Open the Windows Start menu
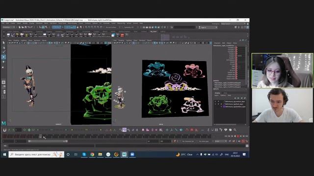This screenshot has height=176, width=314. (x=4, y=154)
